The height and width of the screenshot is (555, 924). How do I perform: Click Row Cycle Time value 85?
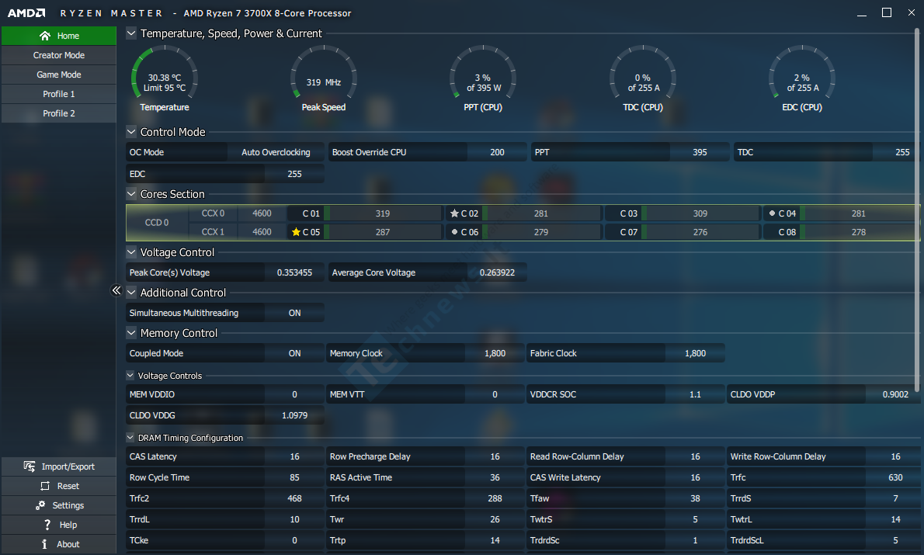tap(294, 478)
